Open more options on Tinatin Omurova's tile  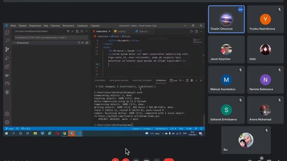pos(240,10)
